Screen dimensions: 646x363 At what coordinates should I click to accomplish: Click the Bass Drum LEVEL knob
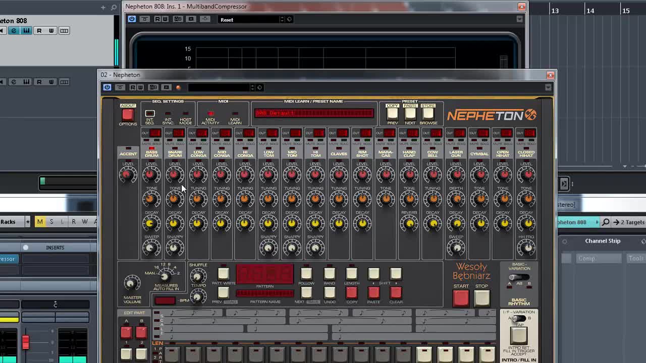tap(151, 175)
